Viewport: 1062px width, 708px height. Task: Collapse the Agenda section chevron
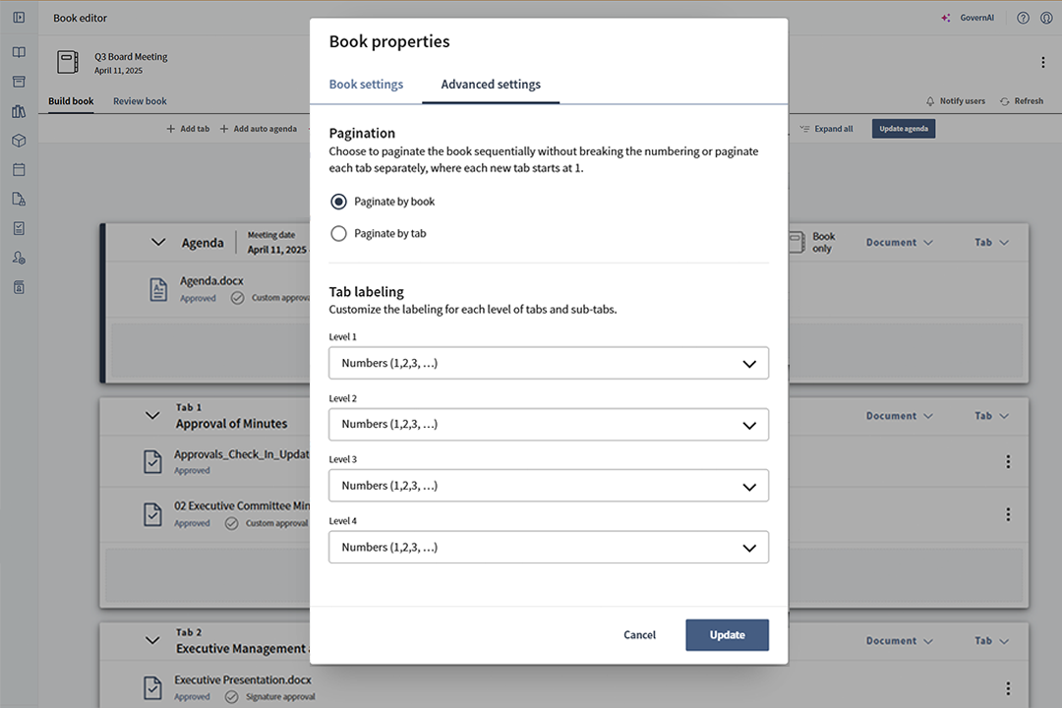point(157,242)
